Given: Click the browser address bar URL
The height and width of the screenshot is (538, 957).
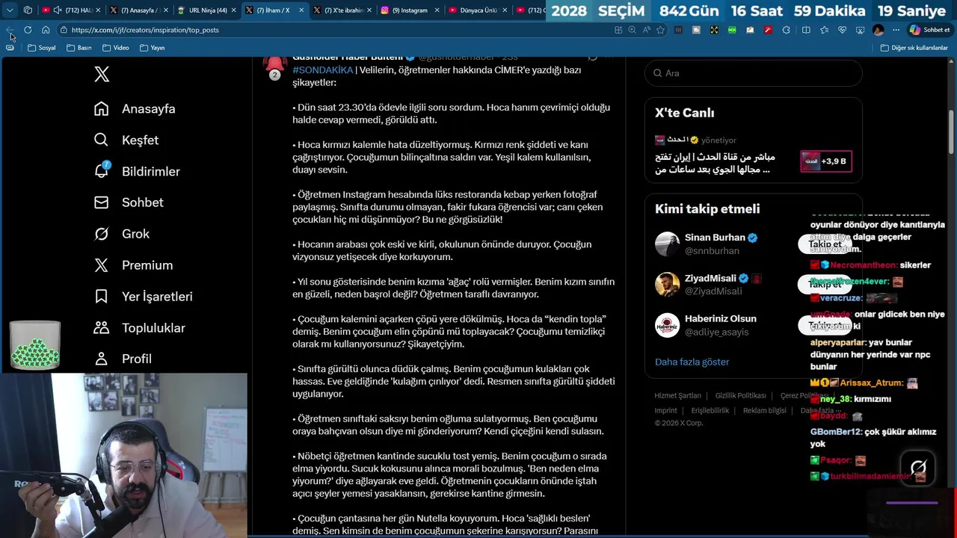Looking at the screenshot, I should pyautogui.click(x=145, y=30).
